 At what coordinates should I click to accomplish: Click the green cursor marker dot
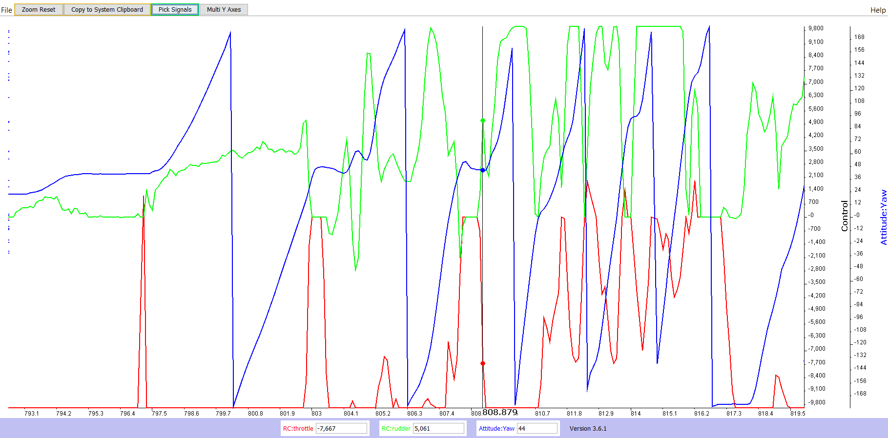coord(483,120)
